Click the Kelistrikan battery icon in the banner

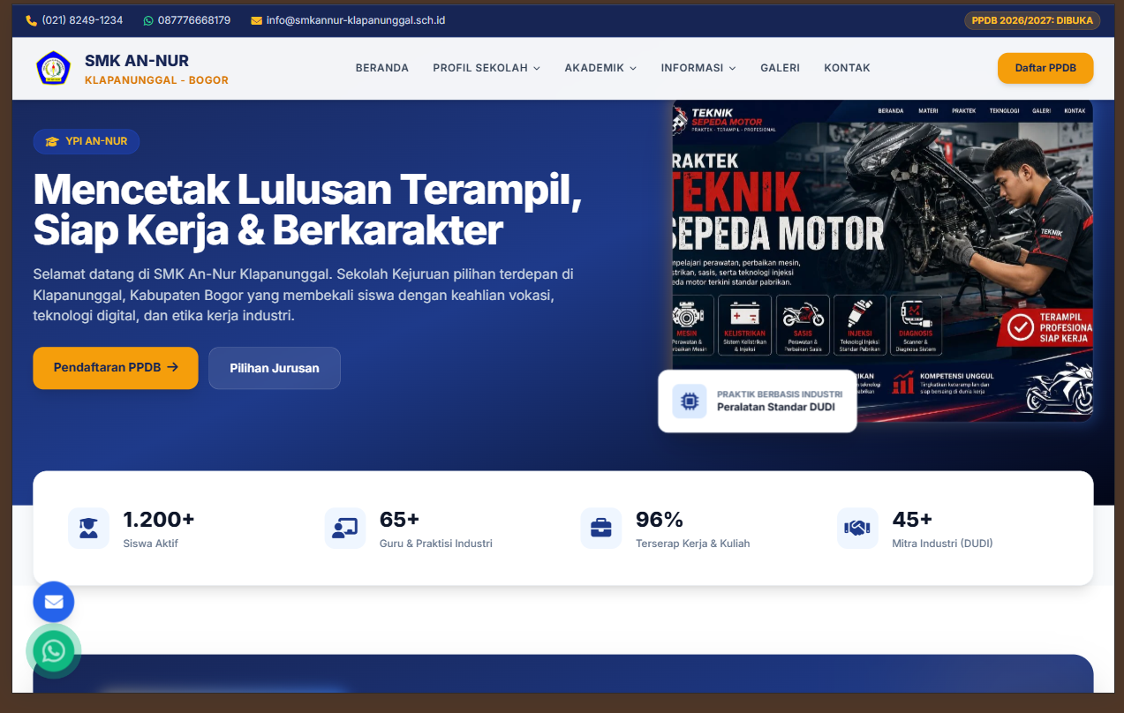coord(744,314)
